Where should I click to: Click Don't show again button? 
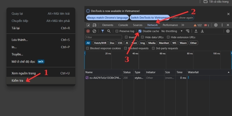[182, 18]
